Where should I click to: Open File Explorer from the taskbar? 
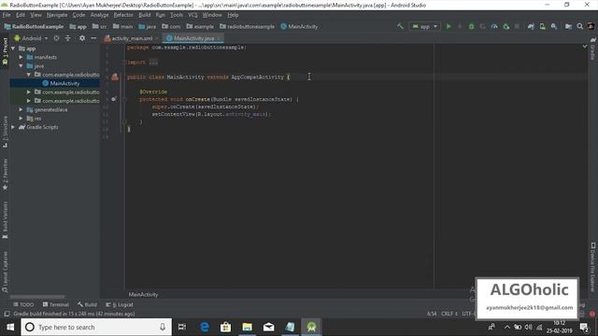tap(247, 327)
